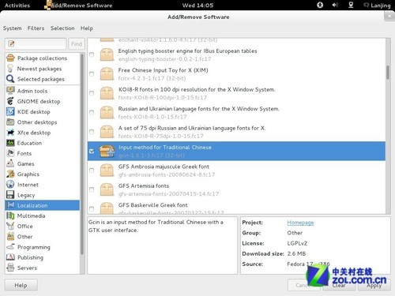Open the System menu

click(x=13, y=28)
